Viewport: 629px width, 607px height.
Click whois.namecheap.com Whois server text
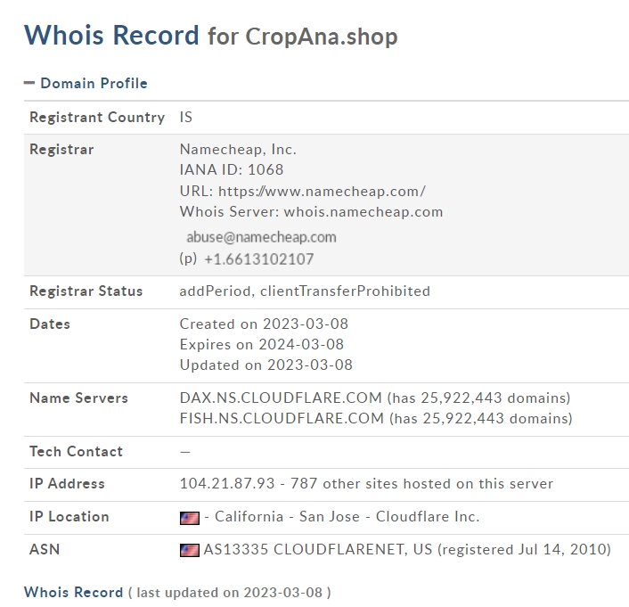[x=364, y=211]
